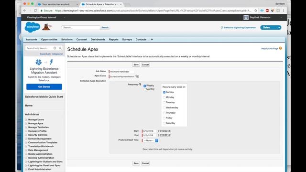The height and width of the screenshot is (172, 306).
Task: Click the top Cancel button
Action: point(145,64)
